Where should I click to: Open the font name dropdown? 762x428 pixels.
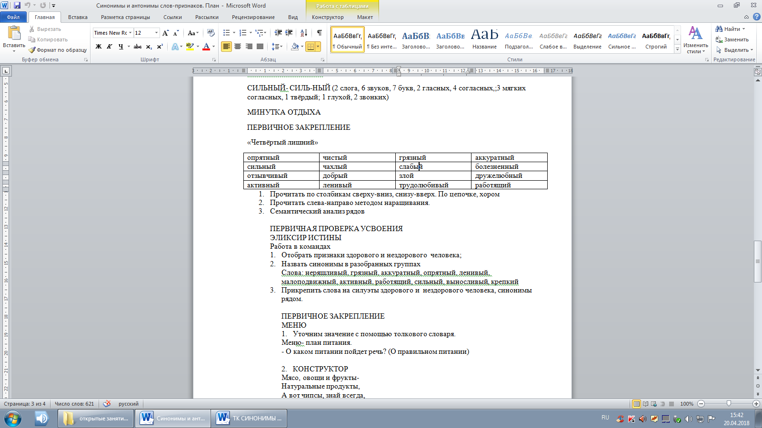click(x=130, y=33)
